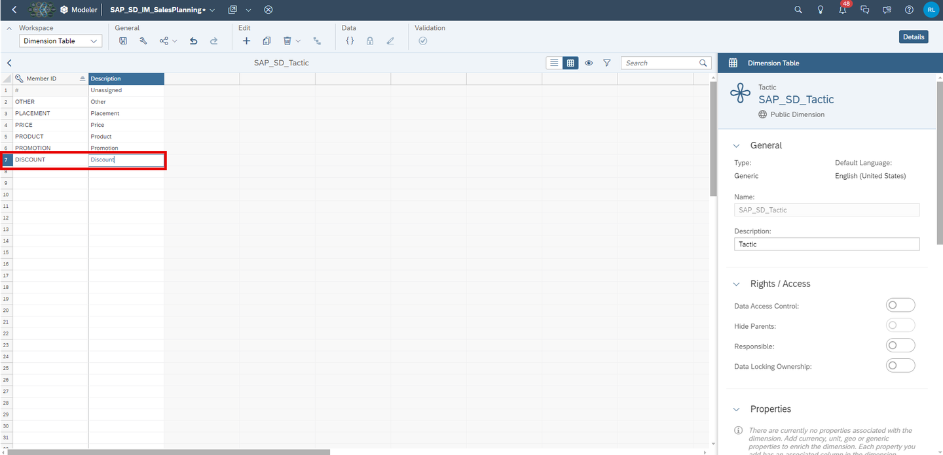Run validation with the checkmark circle icon
Image resolution: width=943 pixels, height=455 pixels.
pos(423,41)
